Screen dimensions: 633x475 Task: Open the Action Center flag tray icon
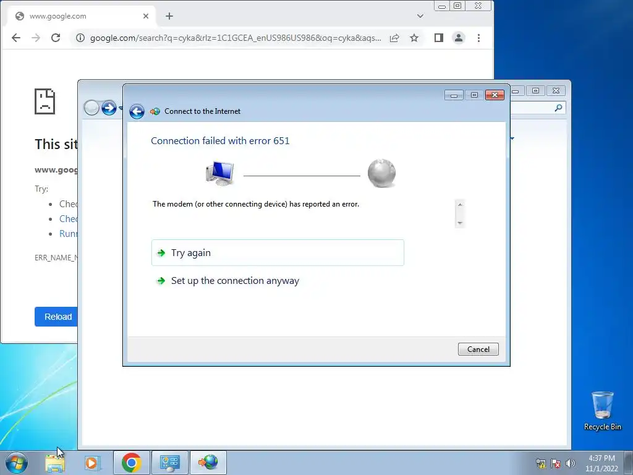tap(556, 463)
